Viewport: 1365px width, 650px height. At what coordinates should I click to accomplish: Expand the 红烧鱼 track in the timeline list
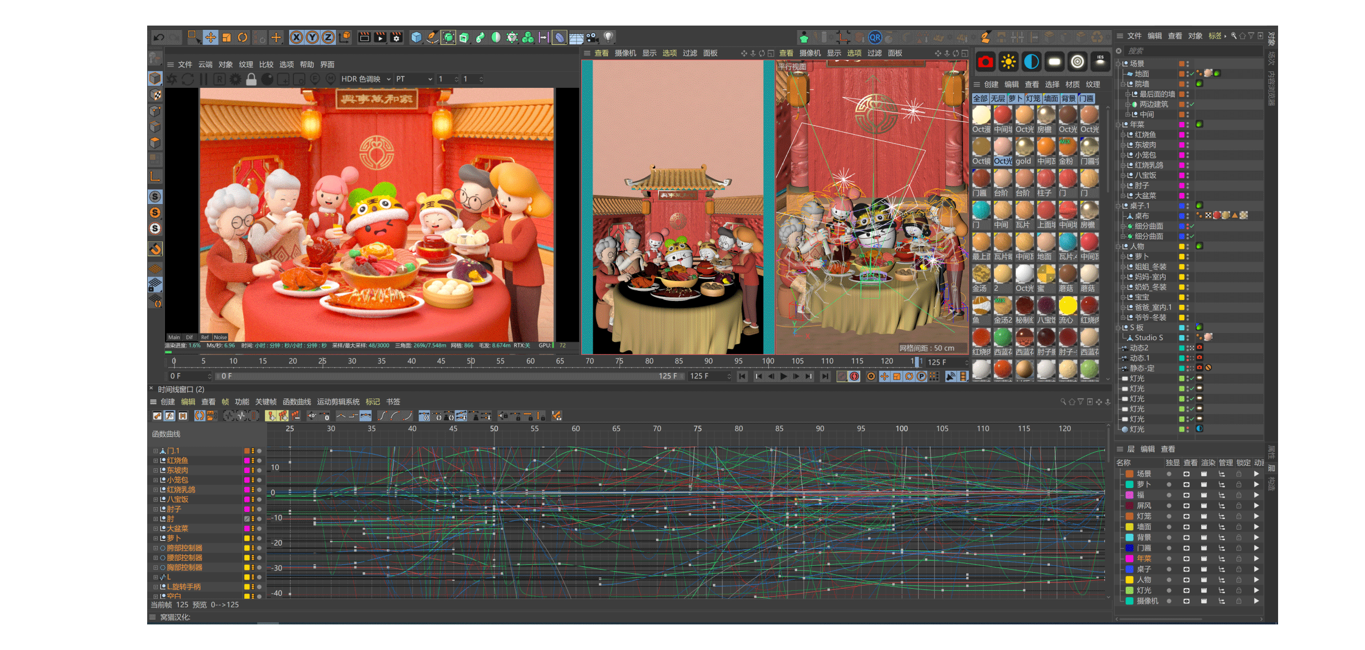156,461
